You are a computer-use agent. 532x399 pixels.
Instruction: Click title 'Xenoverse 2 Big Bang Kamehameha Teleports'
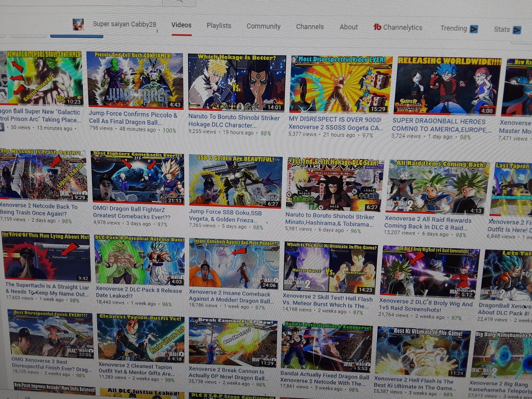pyautogui.click(x=501, y=387)
